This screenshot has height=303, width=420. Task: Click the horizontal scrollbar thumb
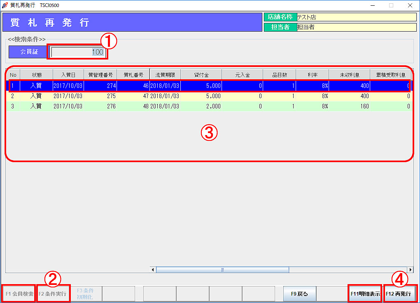pyautogui.click(x=222, y=270)
